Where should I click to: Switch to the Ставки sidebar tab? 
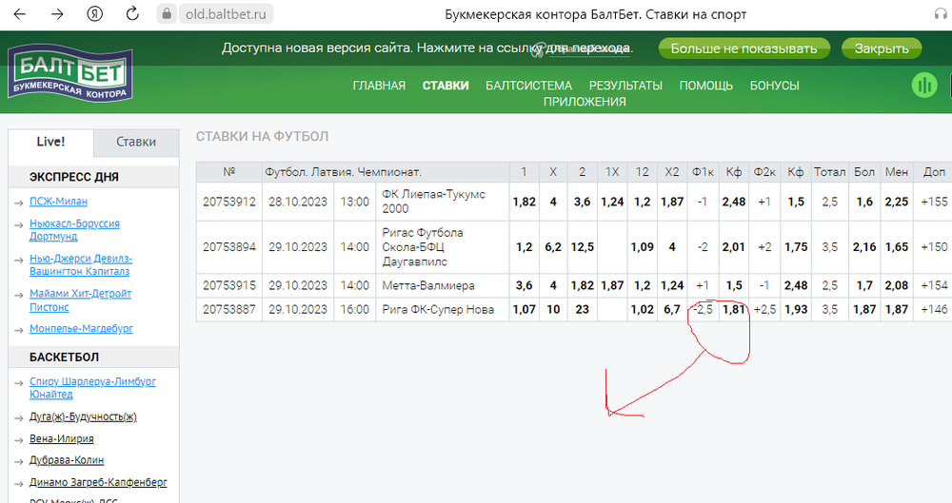[136, 142]
